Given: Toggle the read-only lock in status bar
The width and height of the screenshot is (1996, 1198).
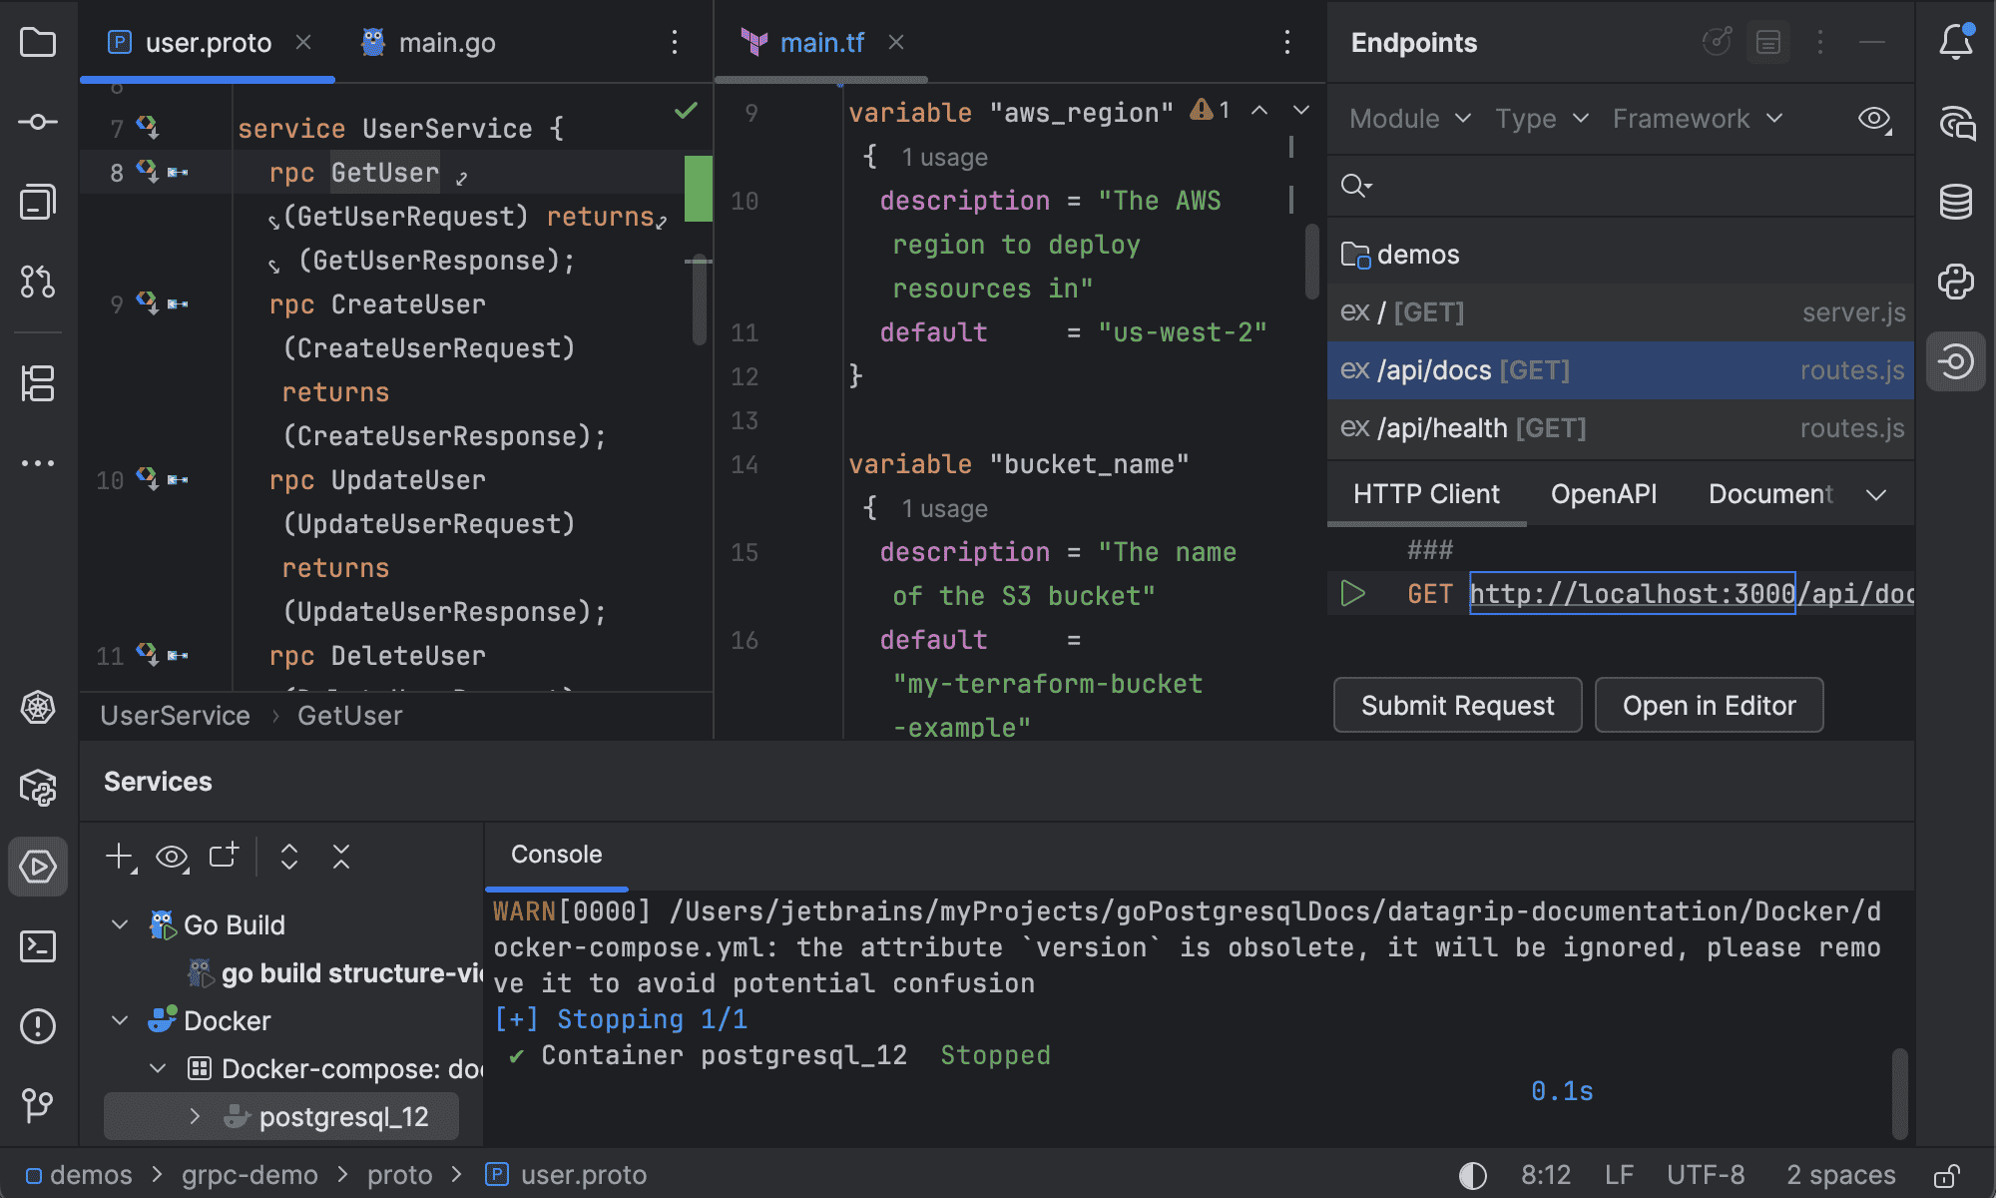Looking at the screenshot, I should (x=1946, y=1175).
